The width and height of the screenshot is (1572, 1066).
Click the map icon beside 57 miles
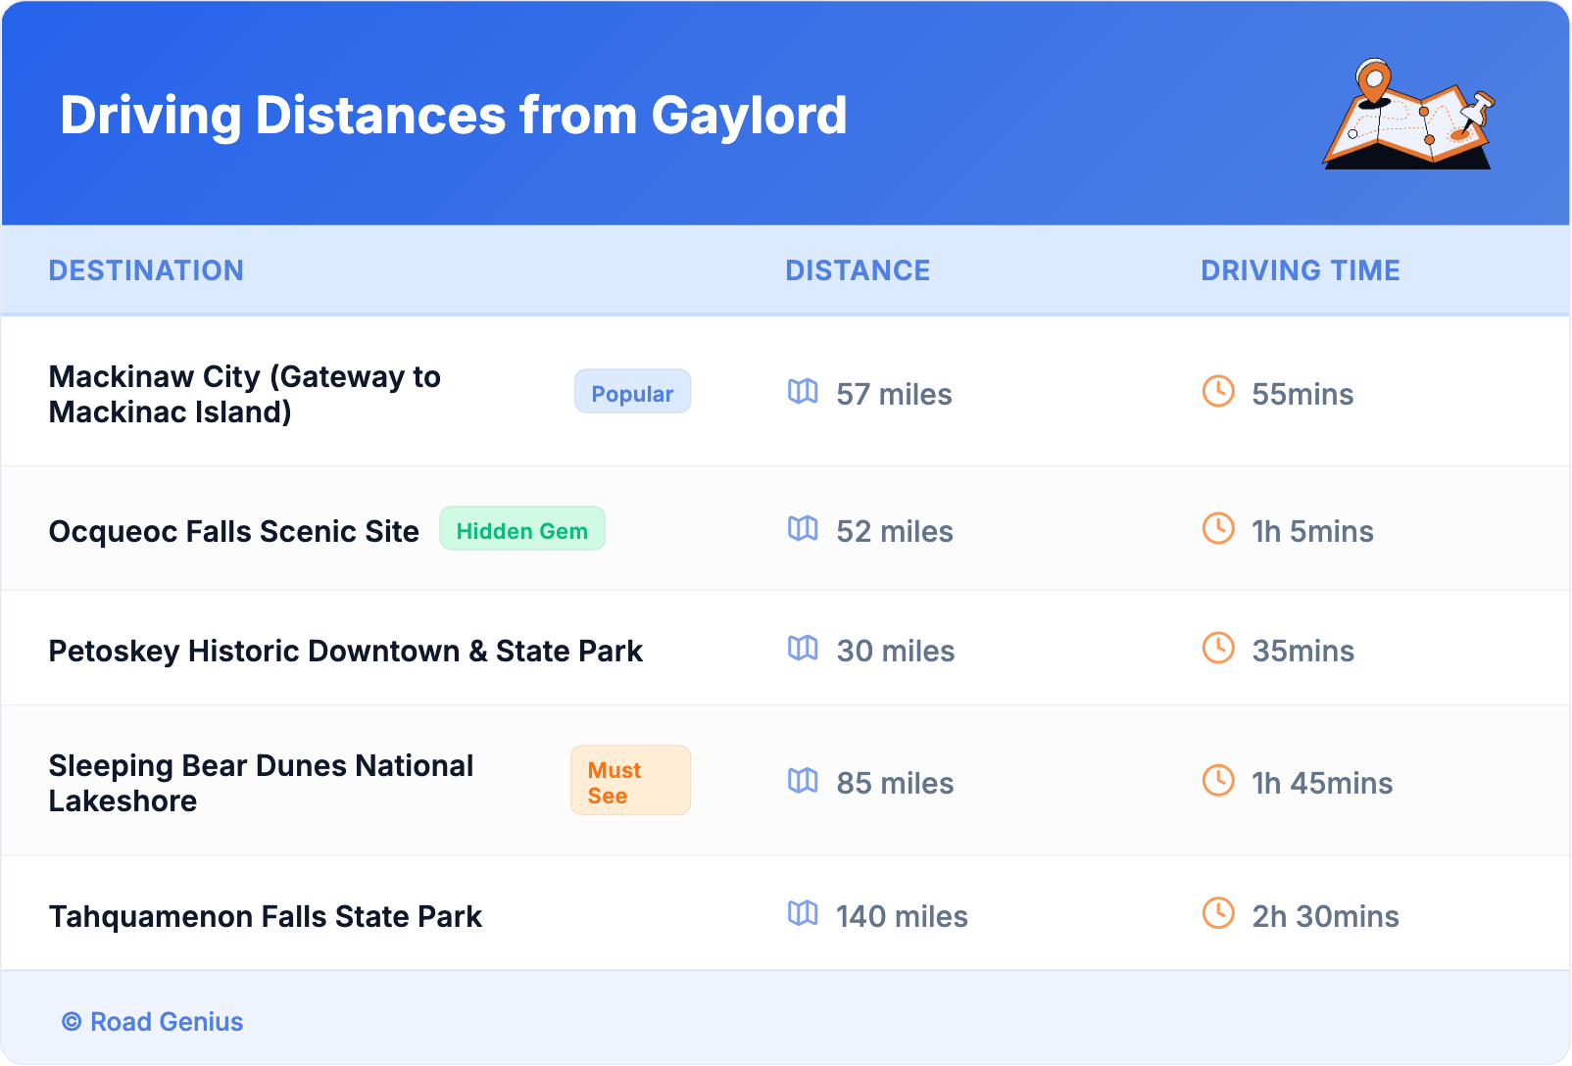(x=803, y=392)
